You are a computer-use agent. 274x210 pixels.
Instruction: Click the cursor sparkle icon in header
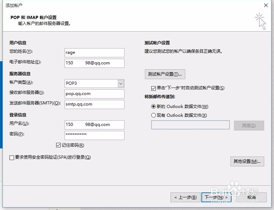[x=260, y=21]
